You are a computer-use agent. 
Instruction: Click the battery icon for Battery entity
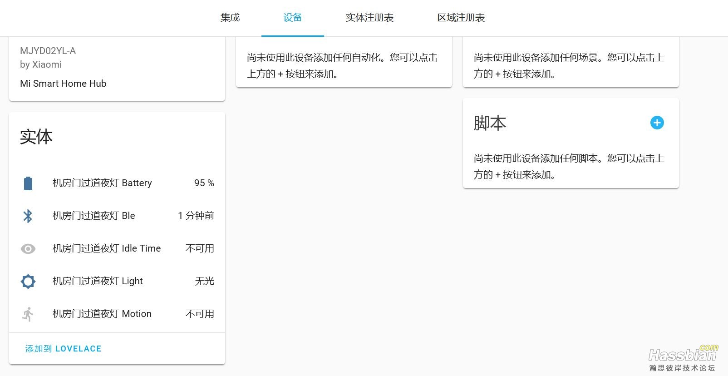(28, 183)
